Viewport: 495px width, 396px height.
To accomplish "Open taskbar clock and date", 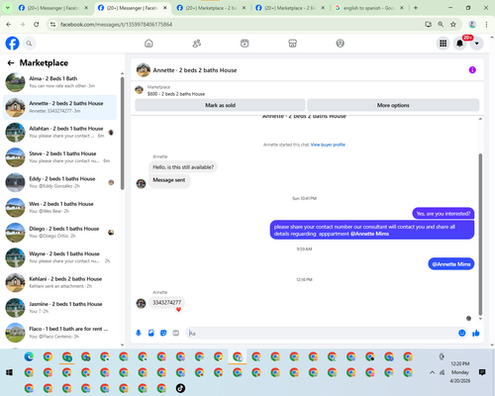I will [x=460, y=372].
